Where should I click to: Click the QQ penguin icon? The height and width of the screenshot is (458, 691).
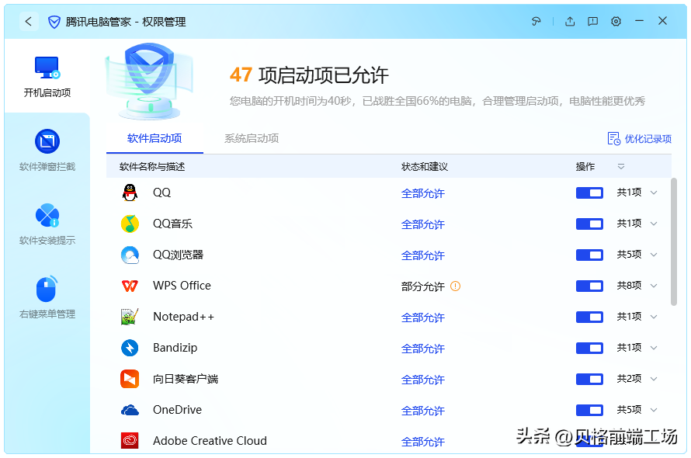tap(130, 193)
